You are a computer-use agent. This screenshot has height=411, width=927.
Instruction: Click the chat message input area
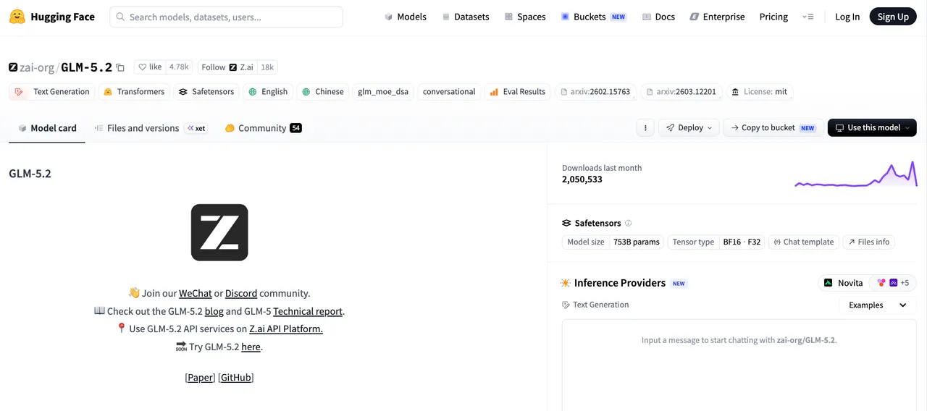(x=739, y=365)
